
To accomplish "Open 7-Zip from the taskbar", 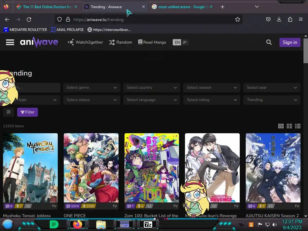I will [x=148, y=224].
